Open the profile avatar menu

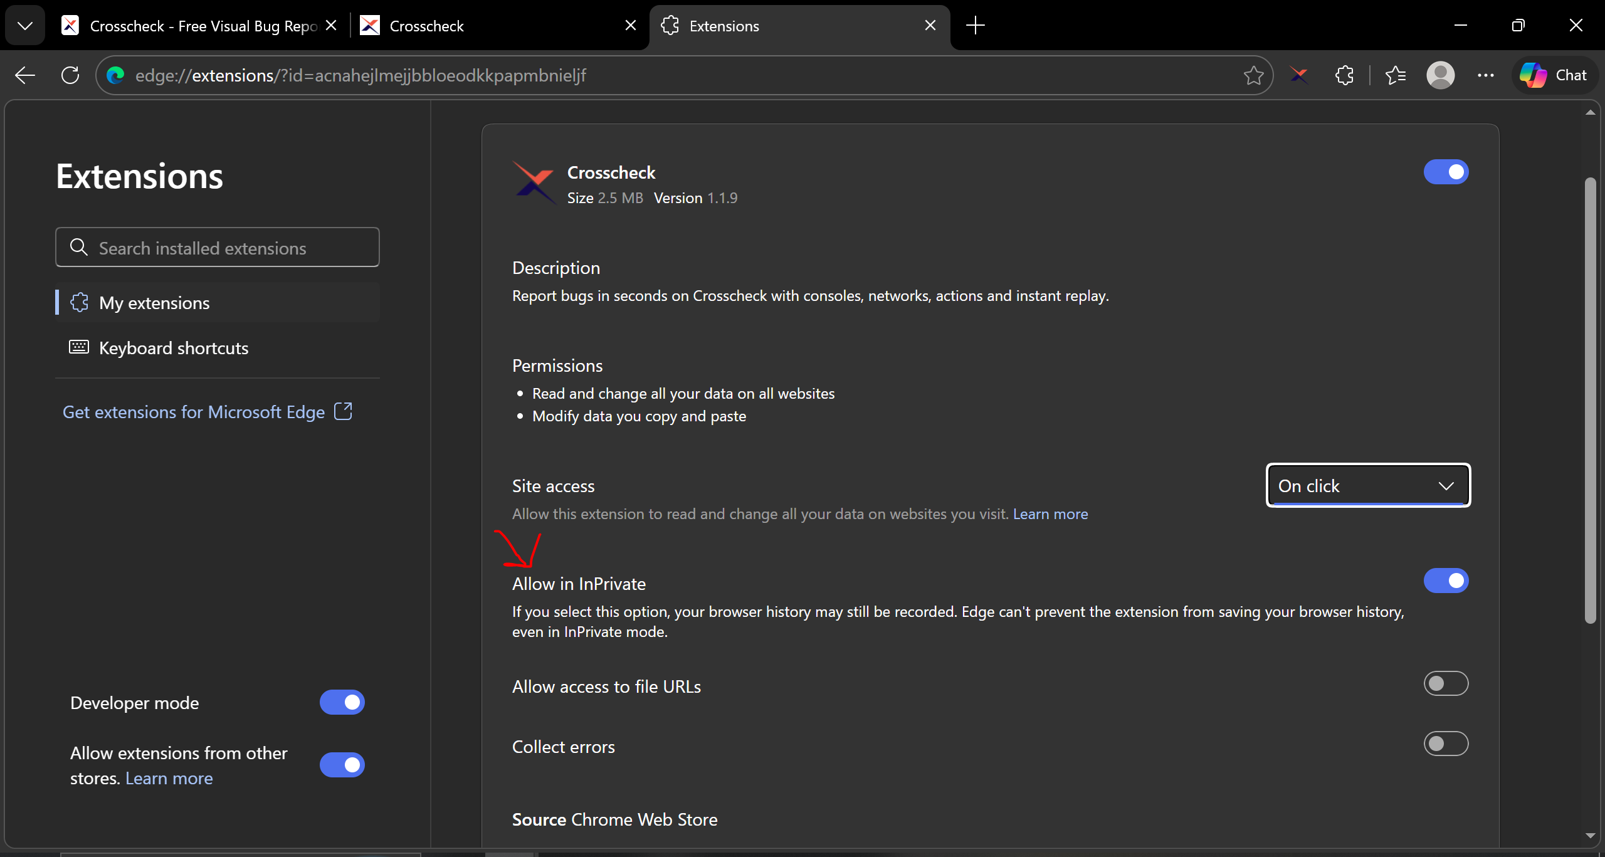coord(1440,75)
